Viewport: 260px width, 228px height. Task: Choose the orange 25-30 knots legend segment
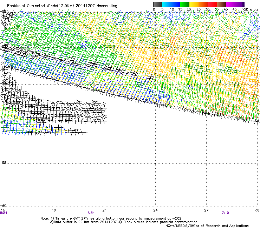point(203,4)
